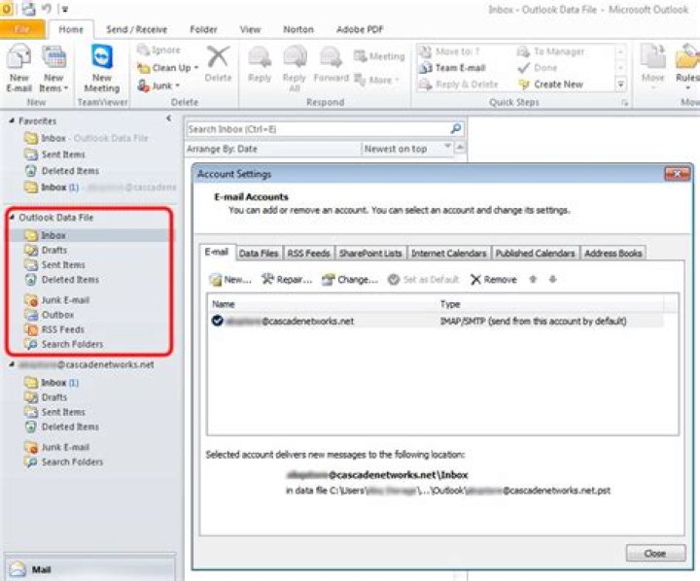Click New account icon in Account Settings
The width and height of the screenshot is (700, 581).
coord(215,280)
